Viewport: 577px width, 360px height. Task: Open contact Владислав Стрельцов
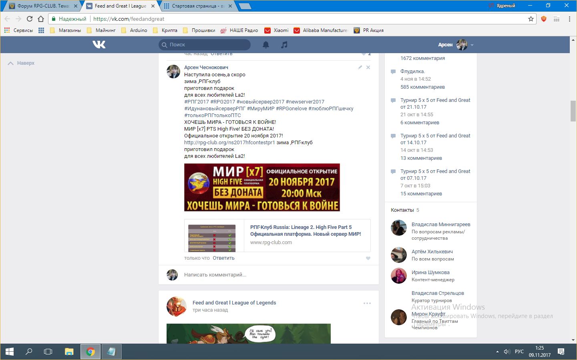pyautogui.click(x=438, y=293)
